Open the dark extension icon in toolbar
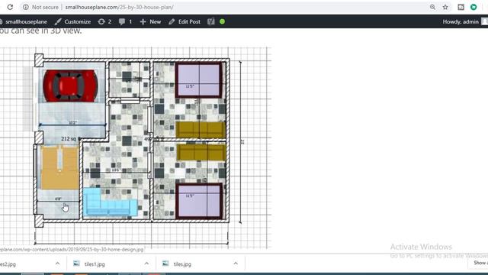 (x=461, y=7)
